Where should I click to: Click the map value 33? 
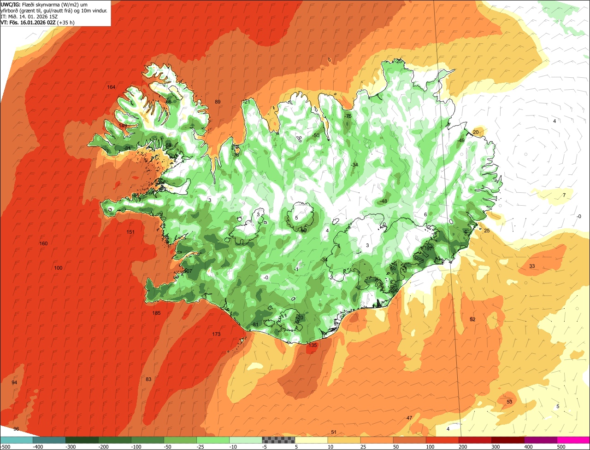click(532, 266)
